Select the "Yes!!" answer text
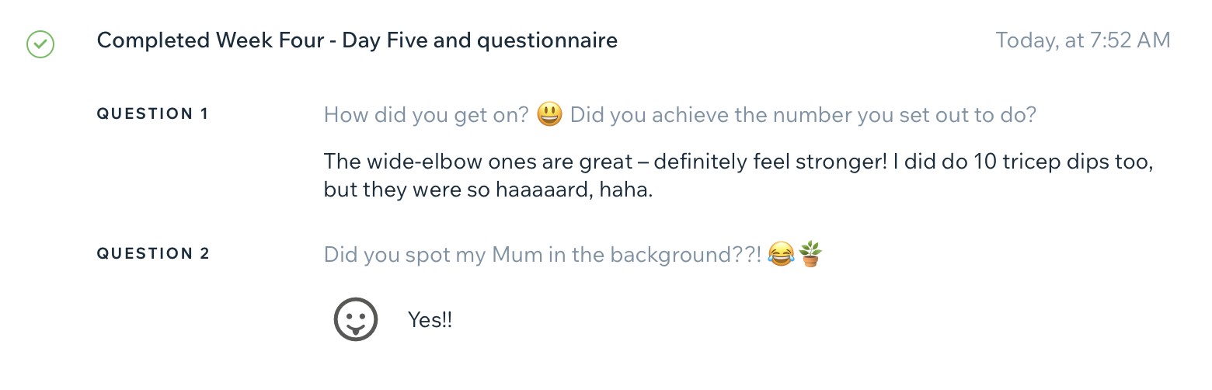Screen dimensions: 1212x390 (x=430, y=319)
